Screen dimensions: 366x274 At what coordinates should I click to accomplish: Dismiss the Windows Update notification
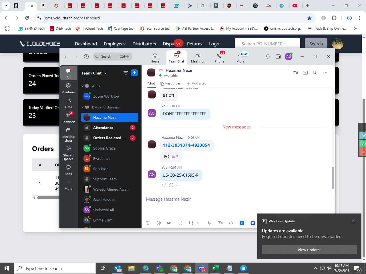pos(353,221)
